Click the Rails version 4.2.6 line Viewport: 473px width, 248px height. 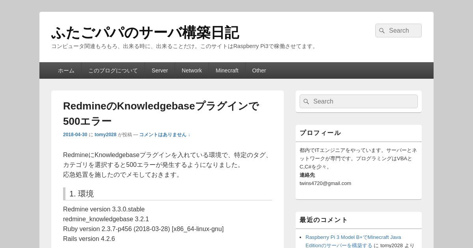pyautogui.click(x=89, y=239)
